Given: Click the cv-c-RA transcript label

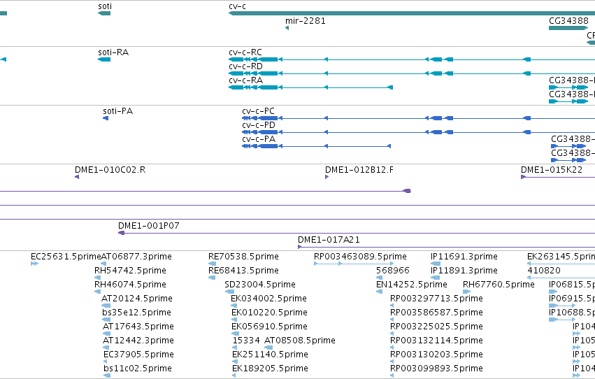Looking at the screenshot, I should pyautogui.click(x=245, y=80).
